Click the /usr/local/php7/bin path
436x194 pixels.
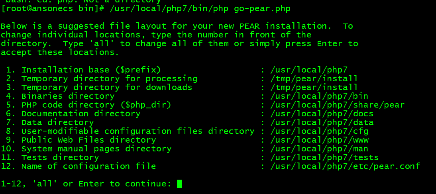[x=319, y=96]
